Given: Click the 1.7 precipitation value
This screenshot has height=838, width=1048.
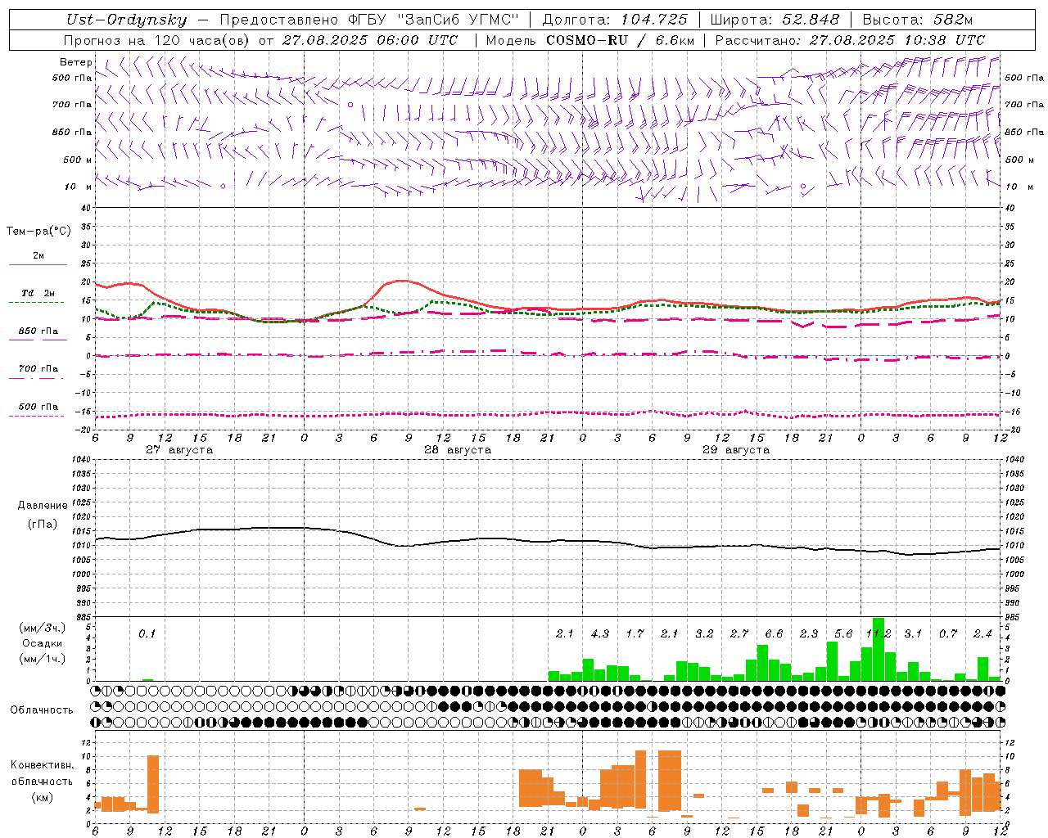Looking at the screenshot, I should click(x=635, y=633).
